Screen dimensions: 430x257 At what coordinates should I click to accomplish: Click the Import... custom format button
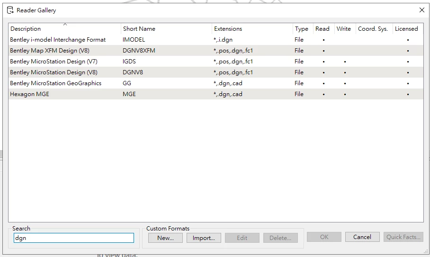pos(204,238)
